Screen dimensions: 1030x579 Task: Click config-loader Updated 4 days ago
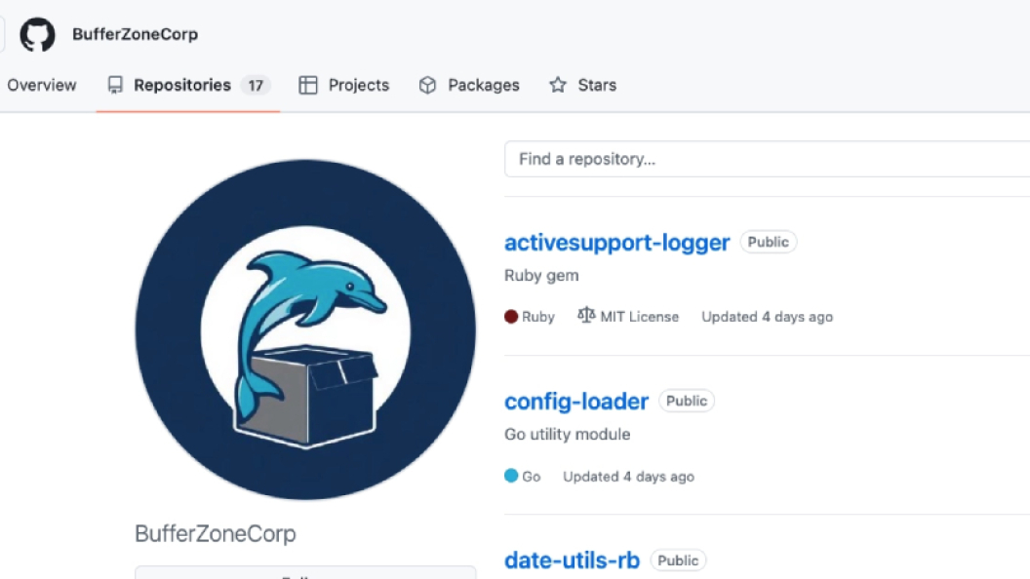coord(628,477)
